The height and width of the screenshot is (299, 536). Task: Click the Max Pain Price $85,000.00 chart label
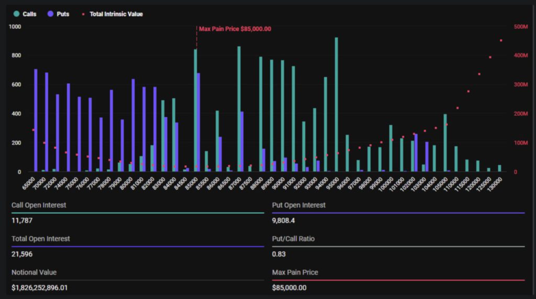[235, 29]
